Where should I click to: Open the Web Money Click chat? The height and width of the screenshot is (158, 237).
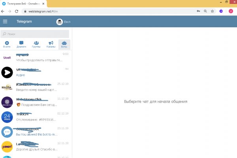click(x=36, y=102)
